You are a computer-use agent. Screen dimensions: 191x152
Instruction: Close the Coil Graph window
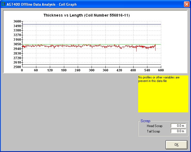(187, 4)
